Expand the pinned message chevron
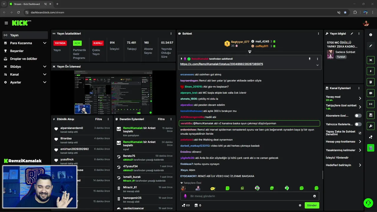 coord(317,65)
